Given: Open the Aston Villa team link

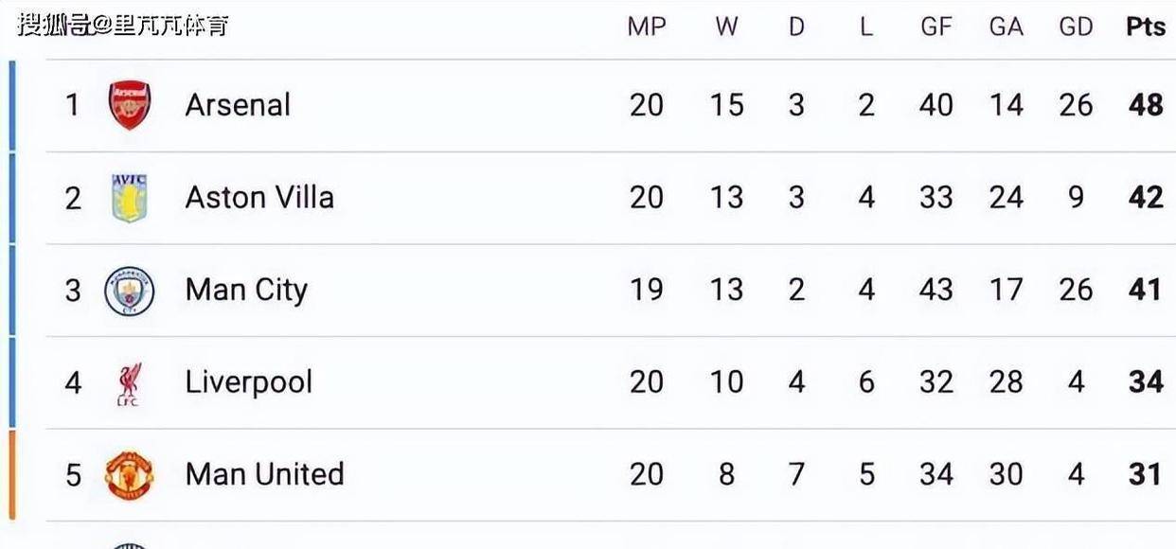Looking at the screenshot, I should pos(259,198).
